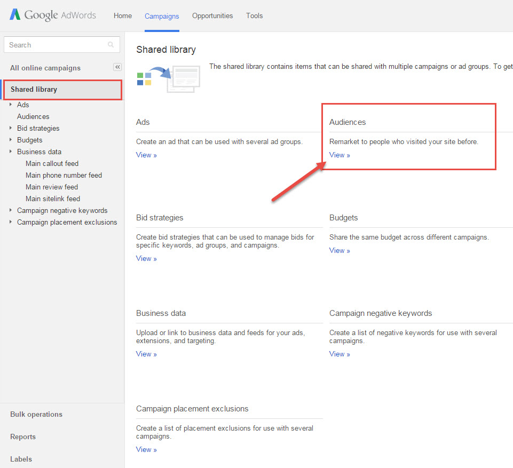
Task: Open the Opportunities tab
Action: [212, 15]
